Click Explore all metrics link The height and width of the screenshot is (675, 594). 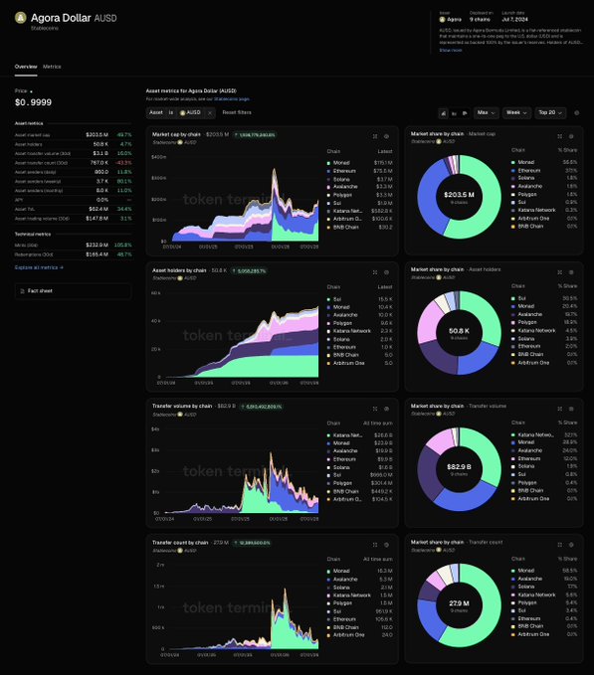coord(39,267)
